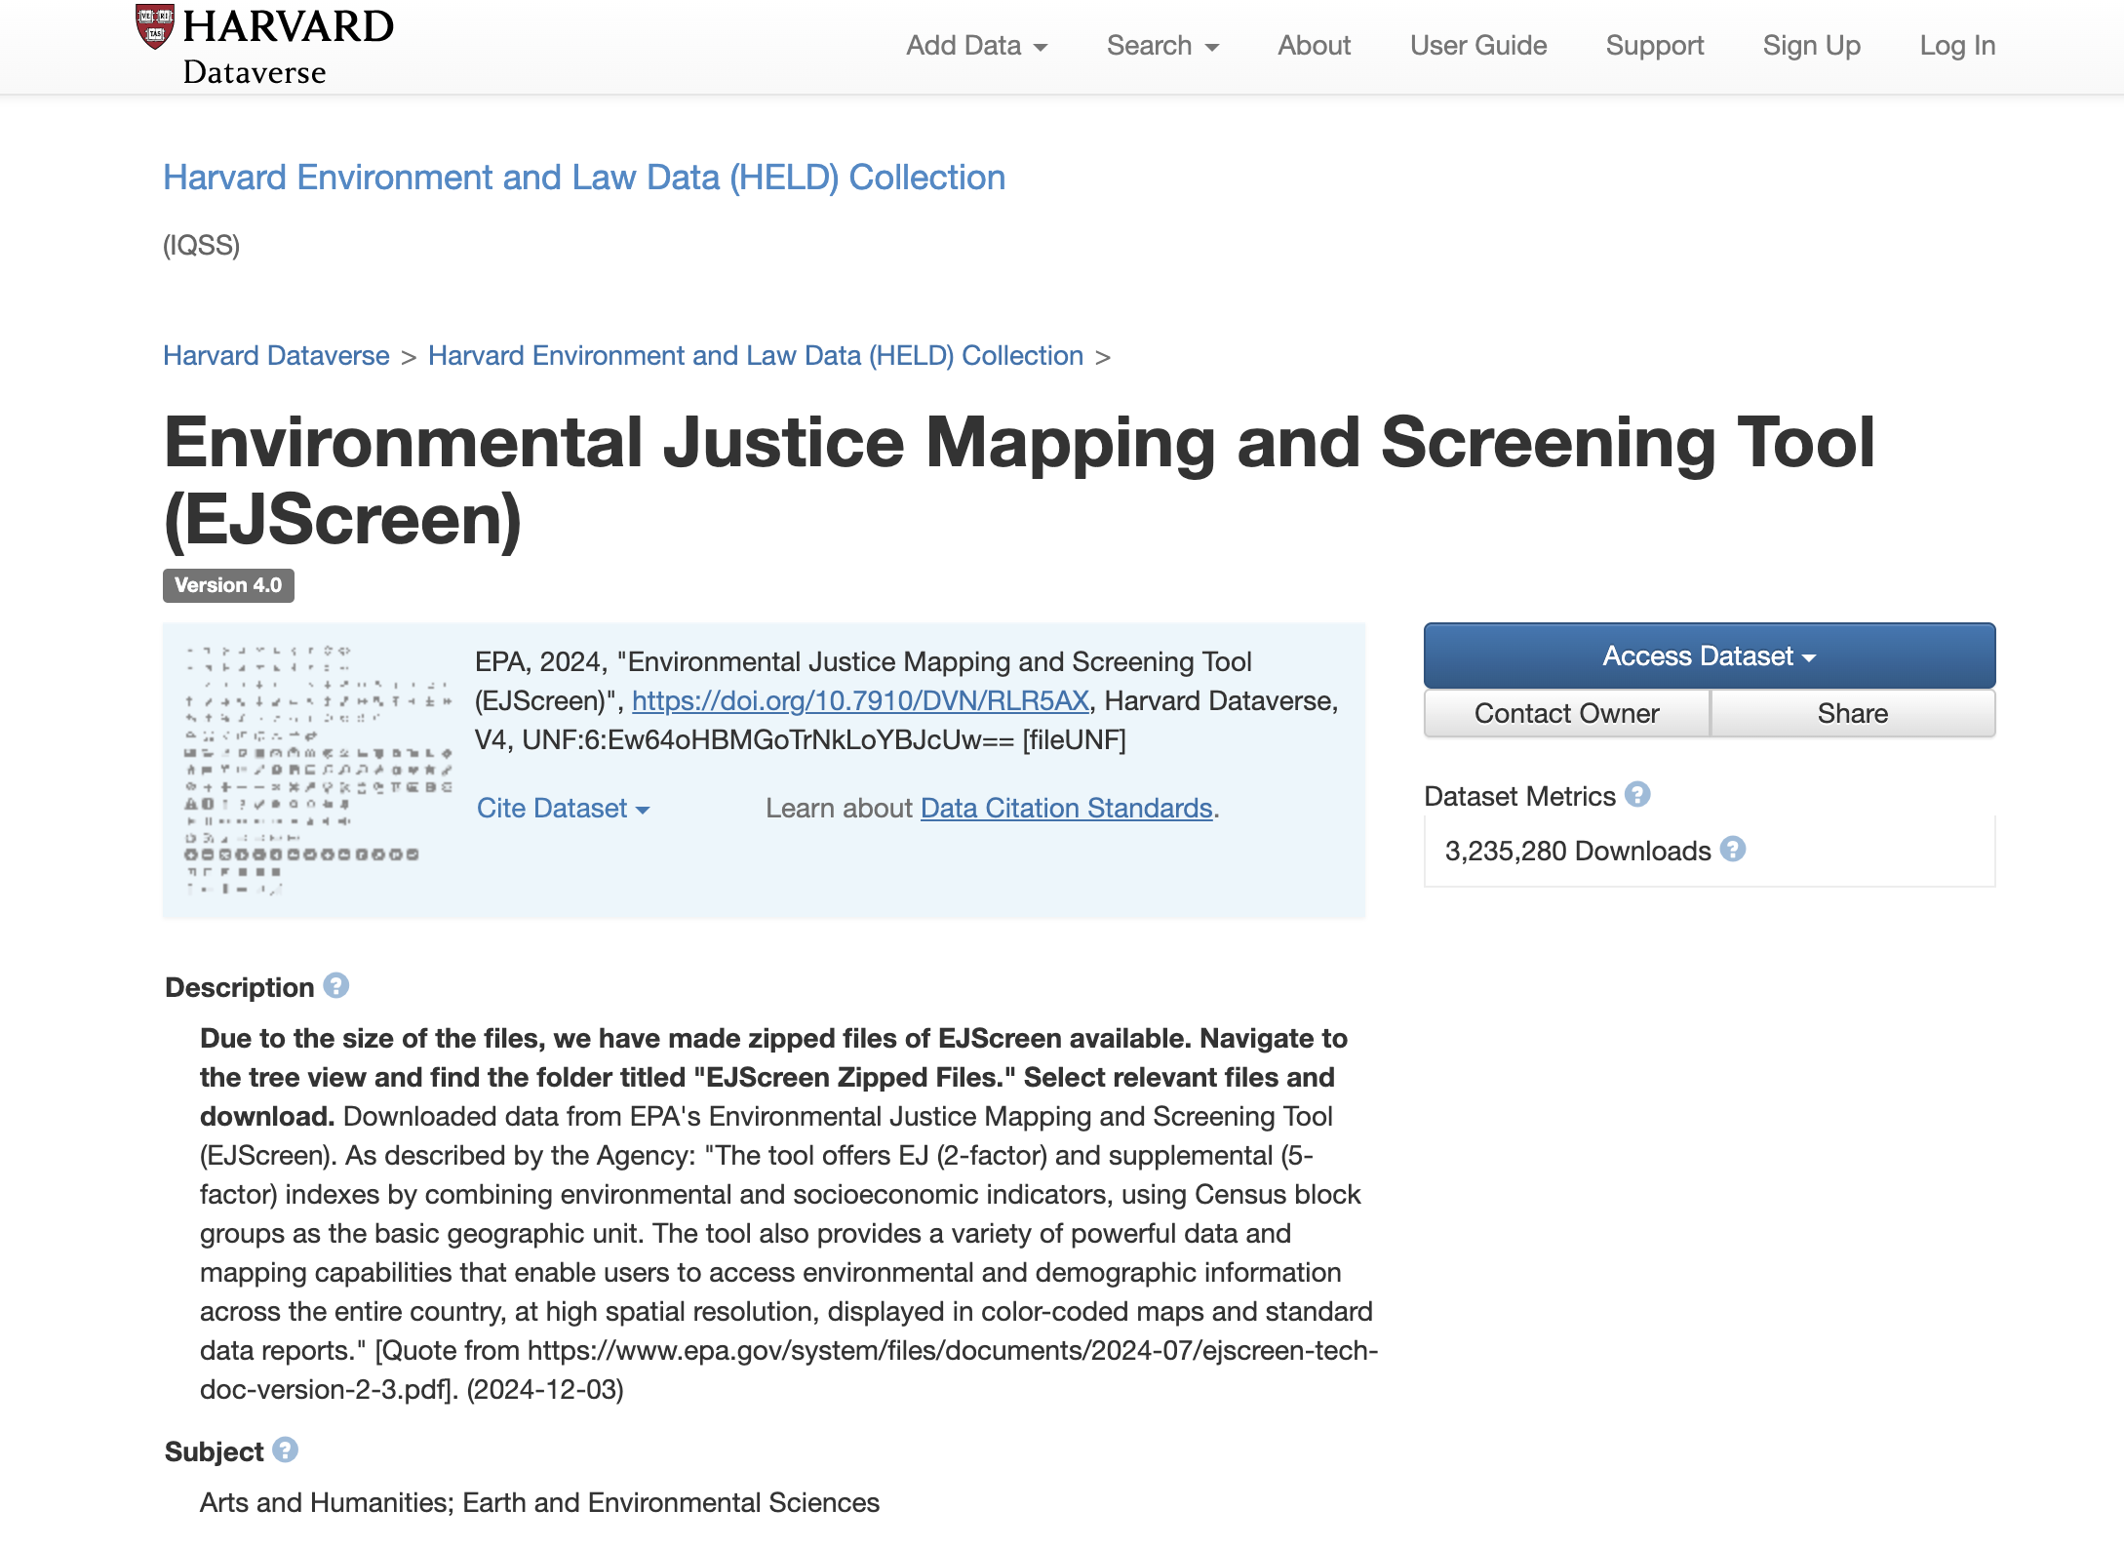The width and height of the screenshot is (2124, 1549).
Task: Open the Add Data dropdown menu
Action: 976,46
